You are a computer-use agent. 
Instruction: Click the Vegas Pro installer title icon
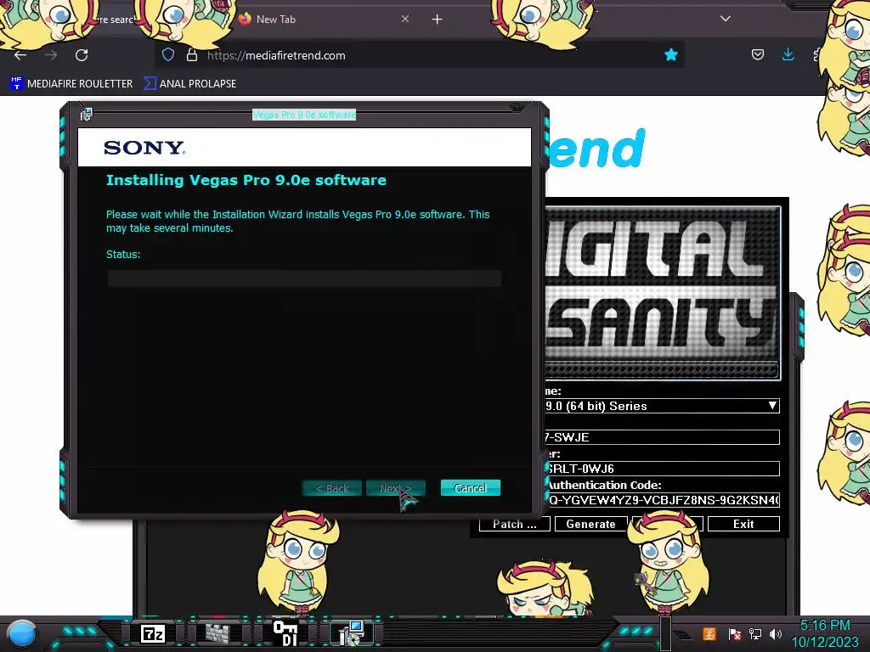click(x=86, y=115)
